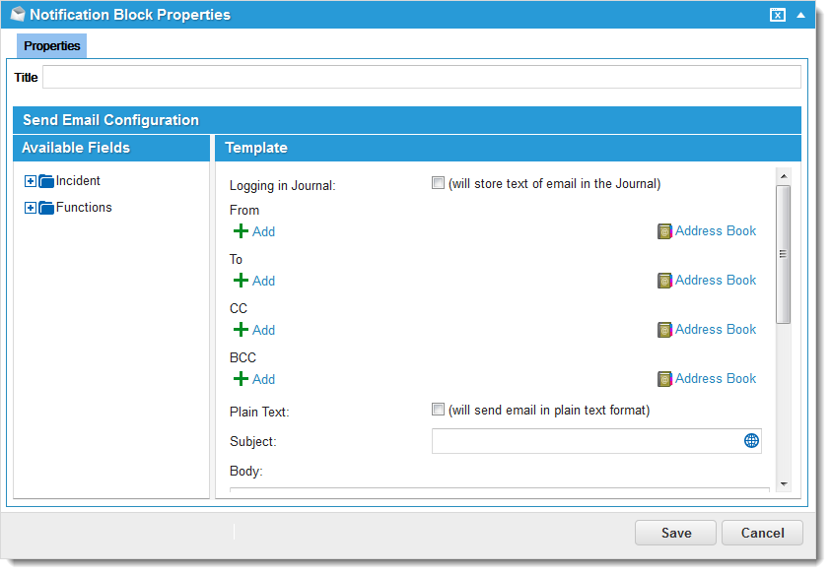This screenshot has width=831, height=574.
Task: Click the globe icon in Subject field
Action: (x=751, y=441)
